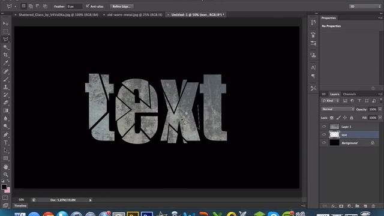Image resolution: width=384 pixels, height=216 pixels.
Task: Select the Zoom tool
Action: 5,175
